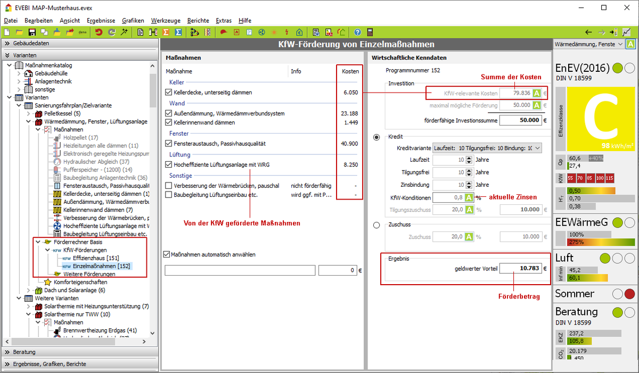This screenshot has width=639, height=373.
Task: Click the open folder toolbar icon
Action: tap(20, 32)
